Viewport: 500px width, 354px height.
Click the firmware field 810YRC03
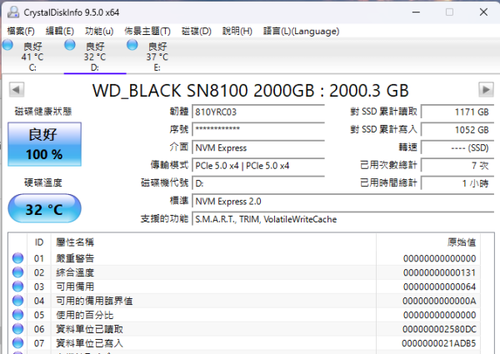click(x=258, y=112)
